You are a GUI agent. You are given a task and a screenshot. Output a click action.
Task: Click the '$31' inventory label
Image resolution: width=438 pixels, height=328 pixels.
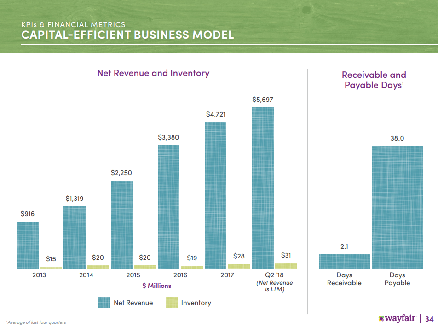click(286, 255)
